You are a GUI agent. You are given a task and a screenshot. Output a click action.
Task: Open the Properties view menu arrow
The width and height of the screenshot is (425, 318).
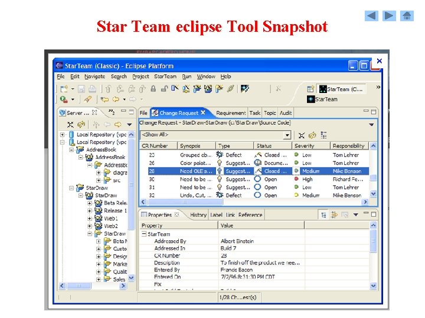point(355,215)
